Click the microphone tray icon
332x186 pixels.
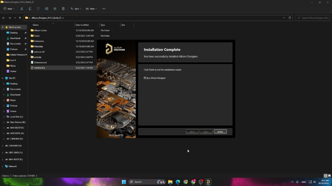pyautogui.click(x=297, y=182)
